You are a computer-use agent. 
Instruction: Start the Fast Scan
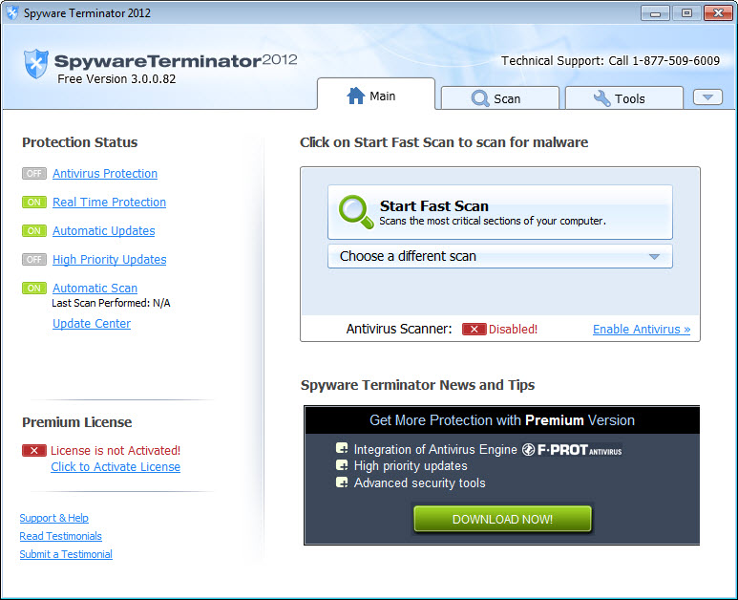(x=500, y=212)
